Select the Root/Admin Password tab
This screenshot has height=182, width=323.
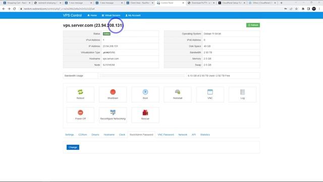coord(141,134)
